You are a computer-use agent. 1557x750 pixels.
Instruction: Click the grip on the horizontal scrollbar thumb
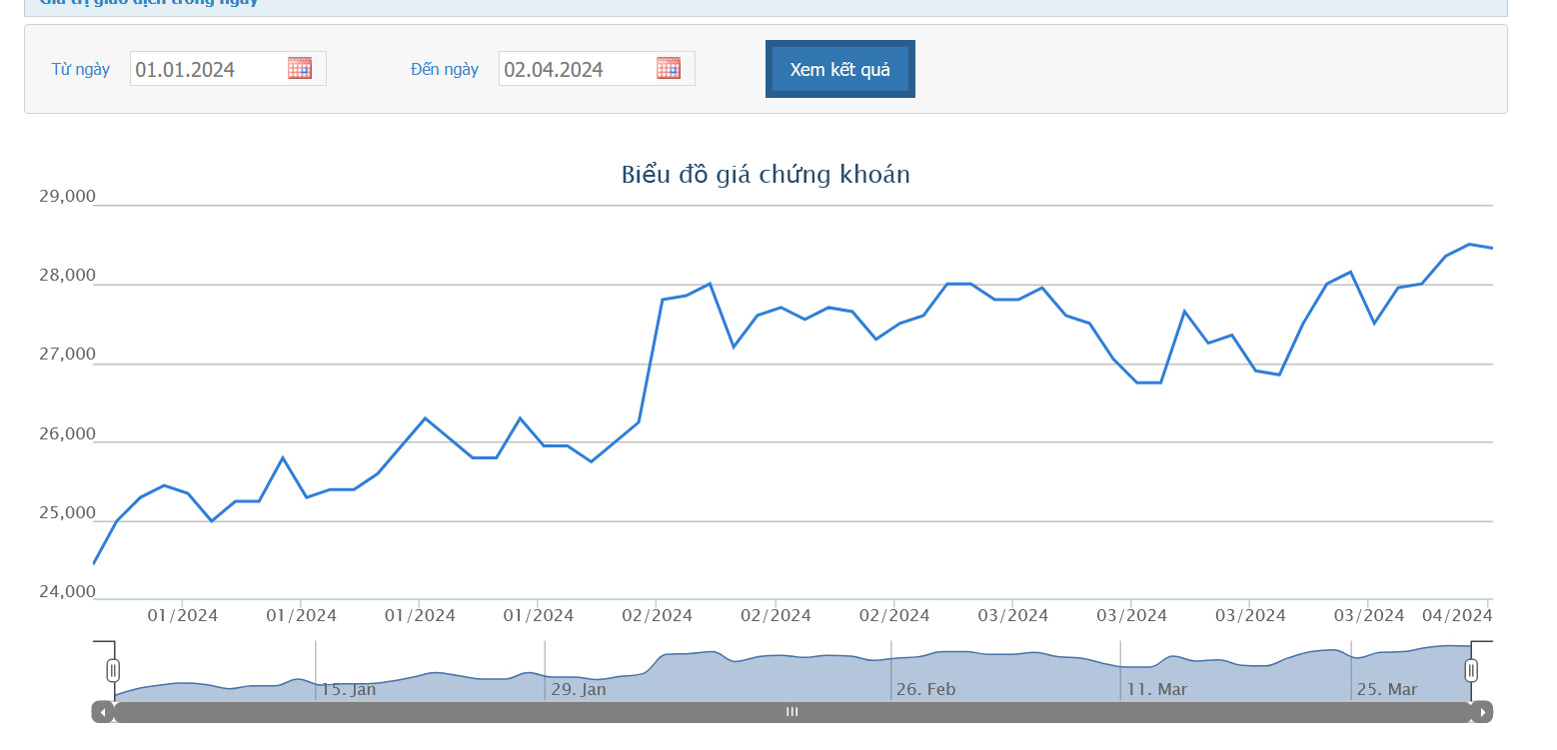[x=791, y=712]
